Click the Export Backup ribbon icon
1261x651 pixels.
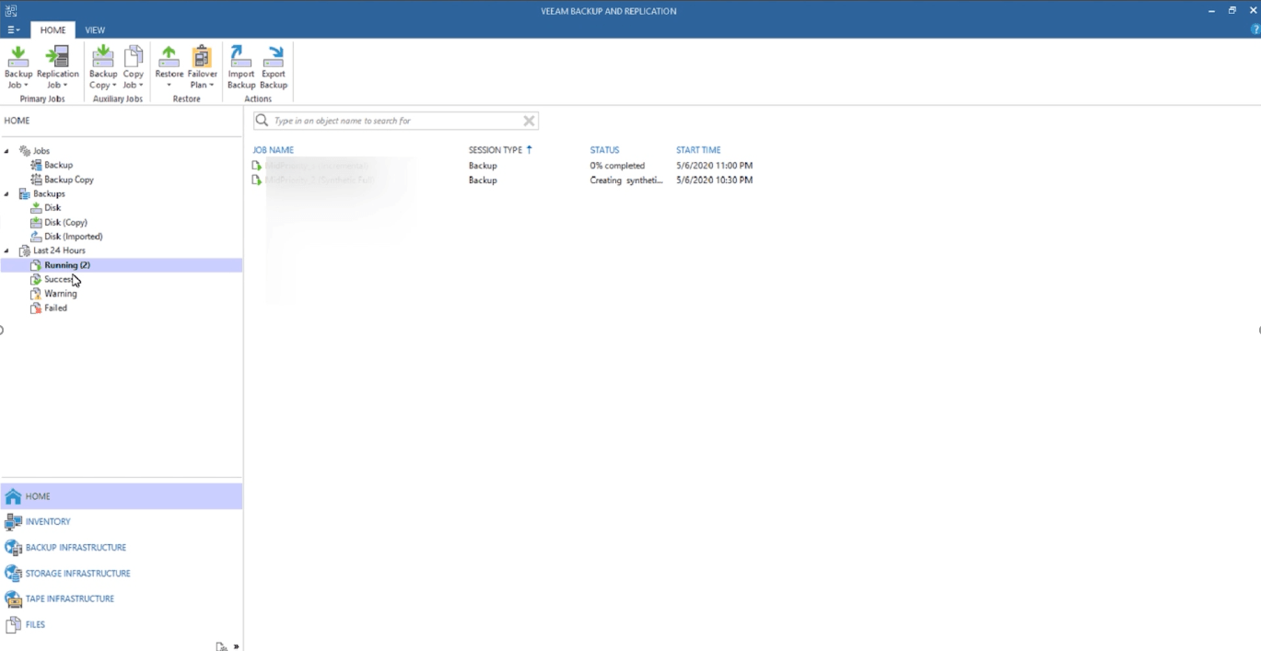274,67
